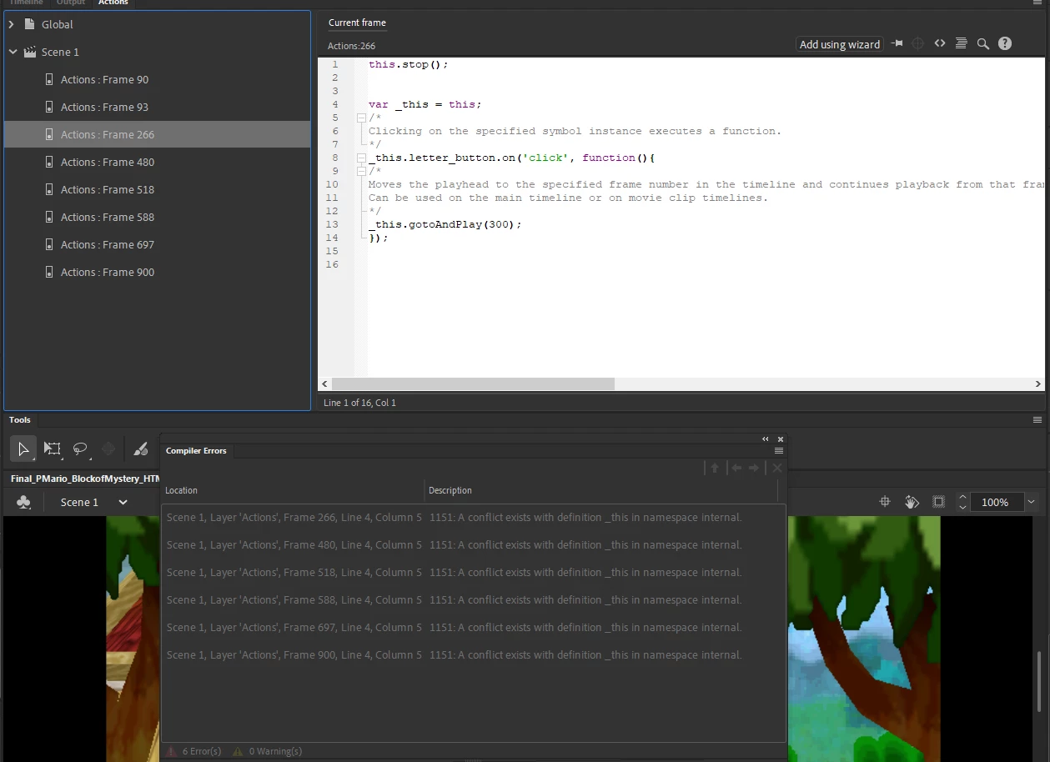Select the Rotation tool hand icon
Viewport: 1050px width, 762px height.
coord(912,502)
